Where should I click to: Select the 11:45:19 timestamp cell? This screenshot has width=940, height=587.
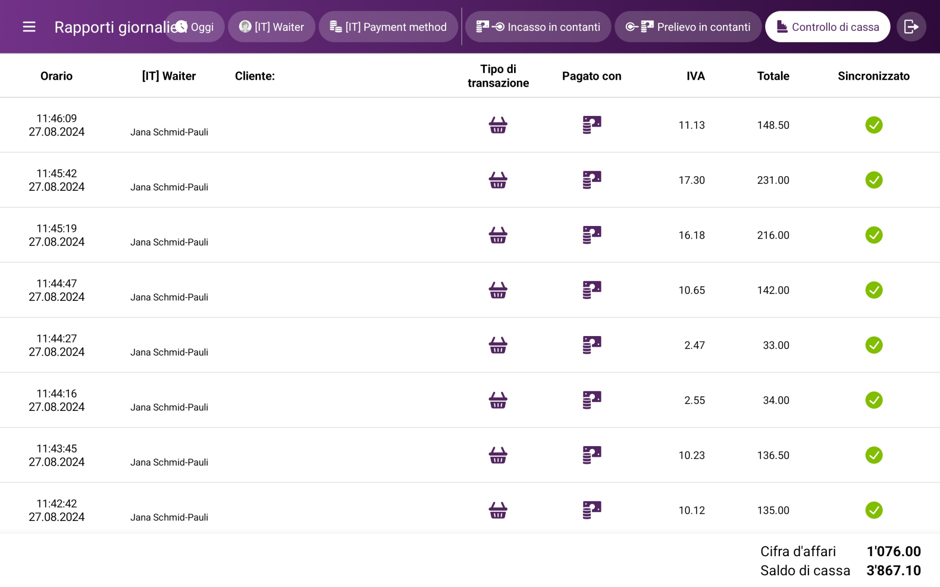click(x=56, y=235)
